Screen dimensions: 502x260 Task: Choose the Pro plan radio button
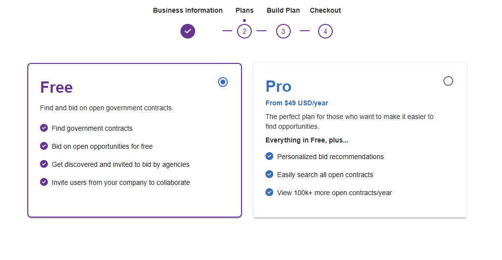pos(448,81)
